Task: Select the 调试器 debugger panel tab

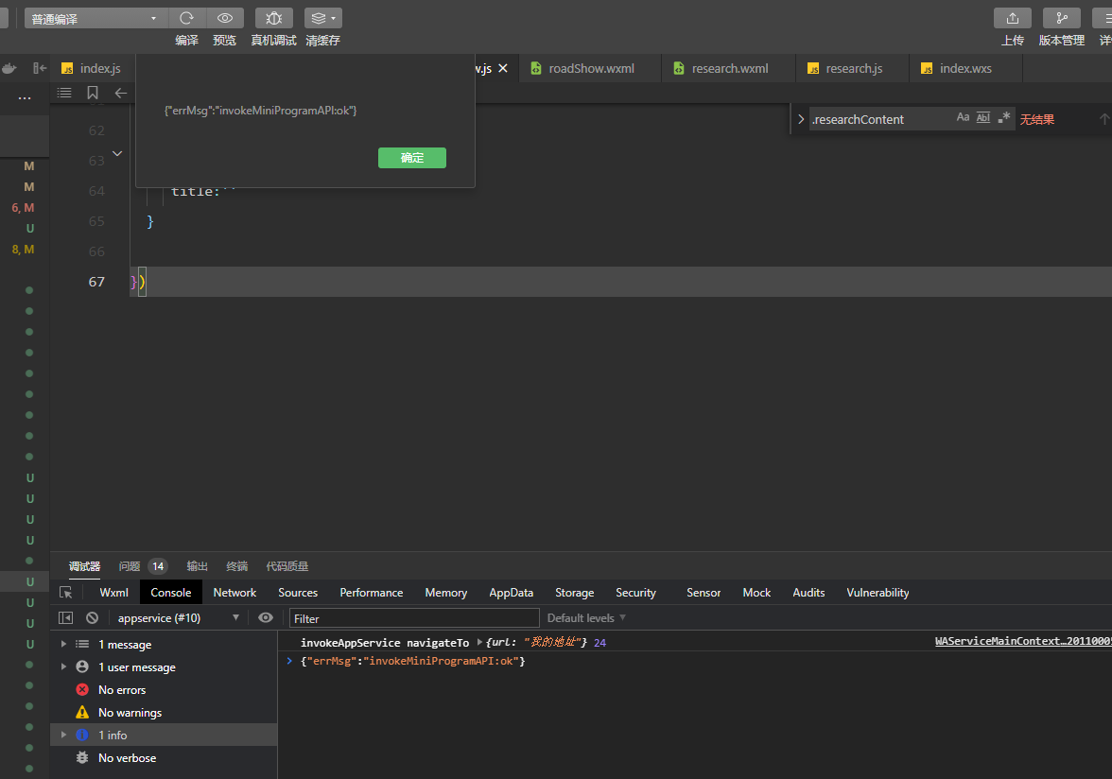Action: pos(84,566)
